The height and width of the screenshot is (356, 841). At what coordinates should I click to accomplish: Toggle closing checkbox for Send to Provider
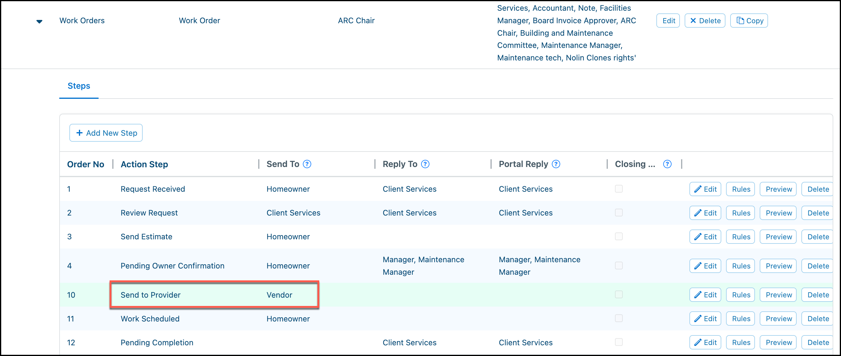point(619,295)
